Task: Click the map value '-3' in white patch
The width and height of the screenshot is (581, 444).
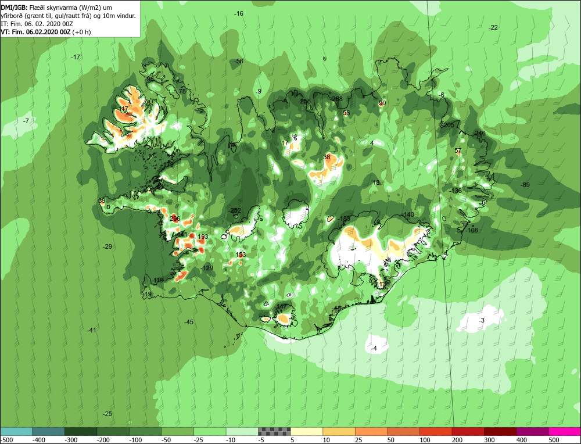Action: 481,320
